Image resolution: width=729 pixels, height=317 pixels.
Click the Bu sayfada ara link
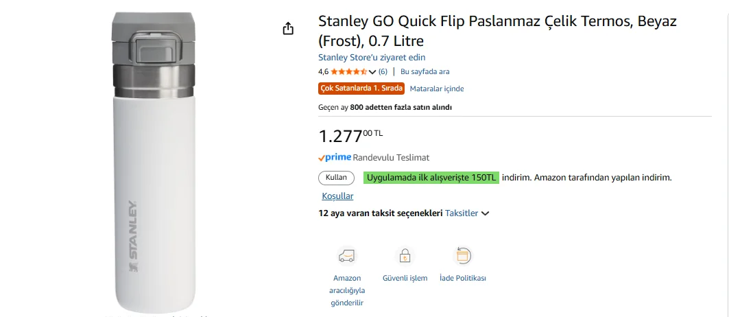click(x=425, y=71)
